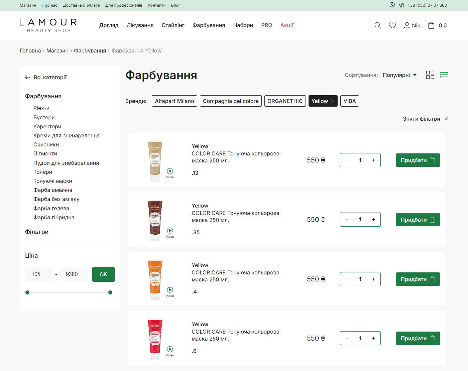Call the phone number +38 (050) 37 37 880
The height and width of the screenshot is (371, 468).
pyautogui.click(x=427, y=5)
